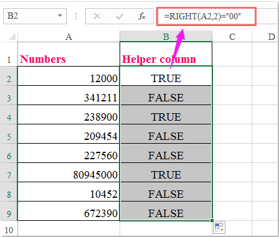Viewport: 279px width, 237px height.
Task: Select cell containing 227560
Action: click(x=69, y=153)
